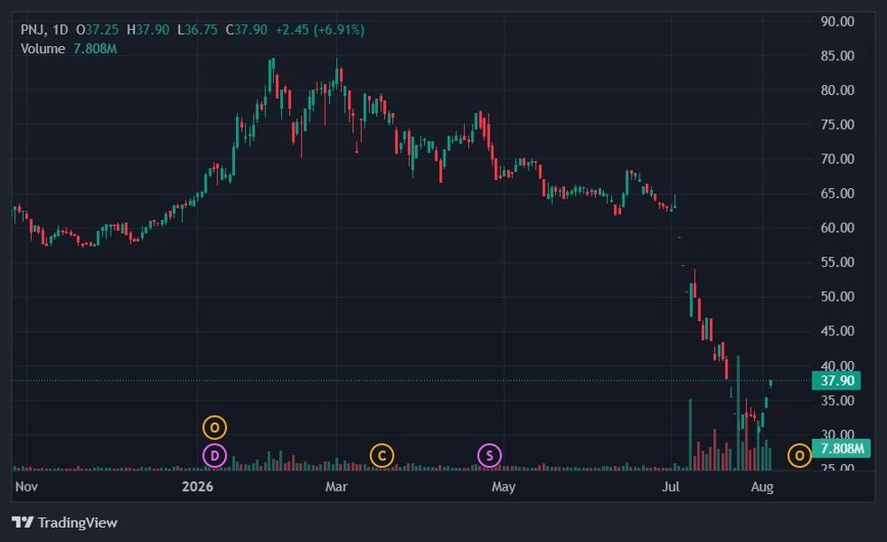887x542 pixels.
Task: Click the orange C marker near March
Action: click(x=381, y=455)
